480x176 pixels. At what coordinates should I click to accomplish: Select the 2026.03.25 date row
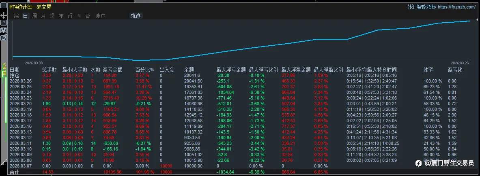[21, 87]
